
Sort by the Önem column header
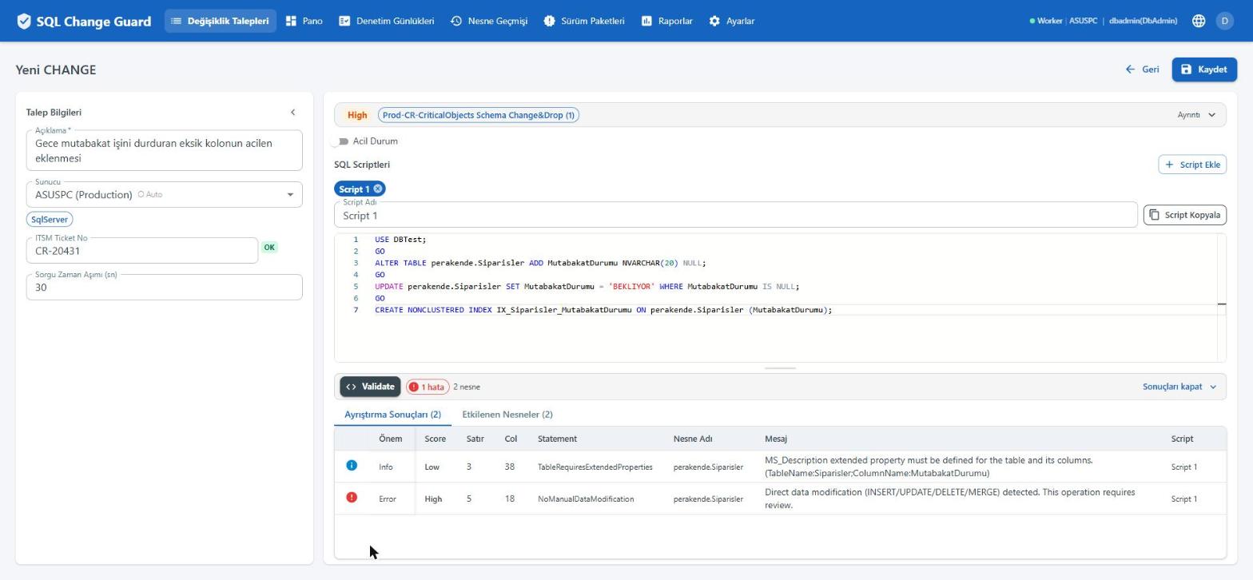point(390,439)
